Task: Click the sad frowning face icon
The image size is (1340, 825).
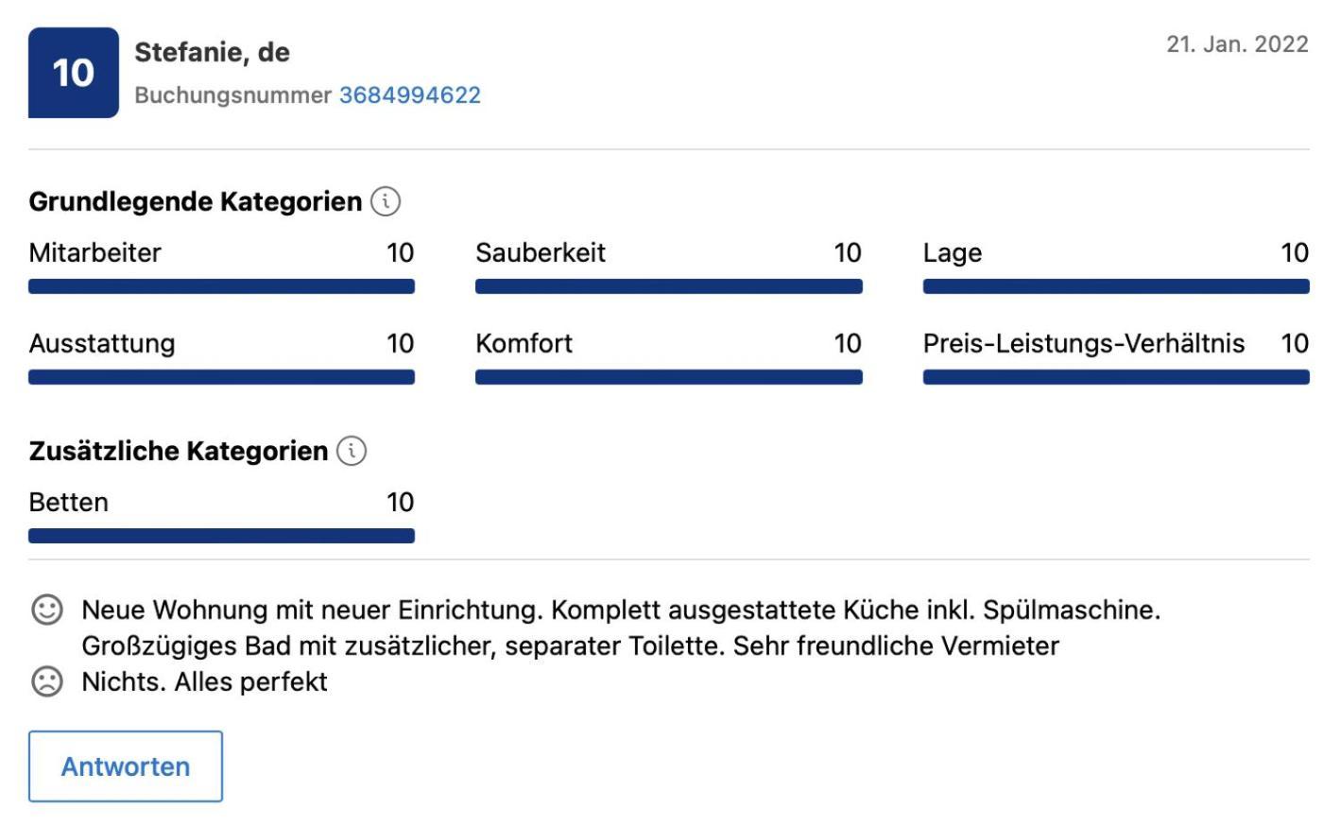Action: coord(47,681)
